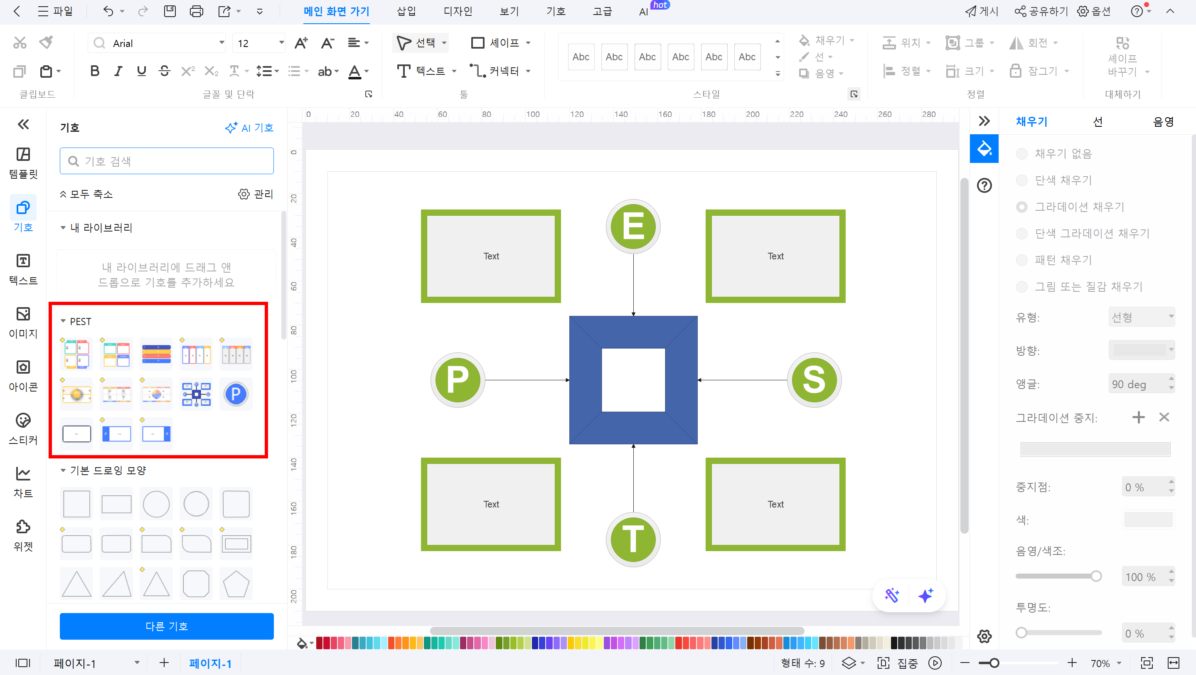Open the Chart sidebar panel
The width and height of the screenshot is (1196, 675).
23,482
